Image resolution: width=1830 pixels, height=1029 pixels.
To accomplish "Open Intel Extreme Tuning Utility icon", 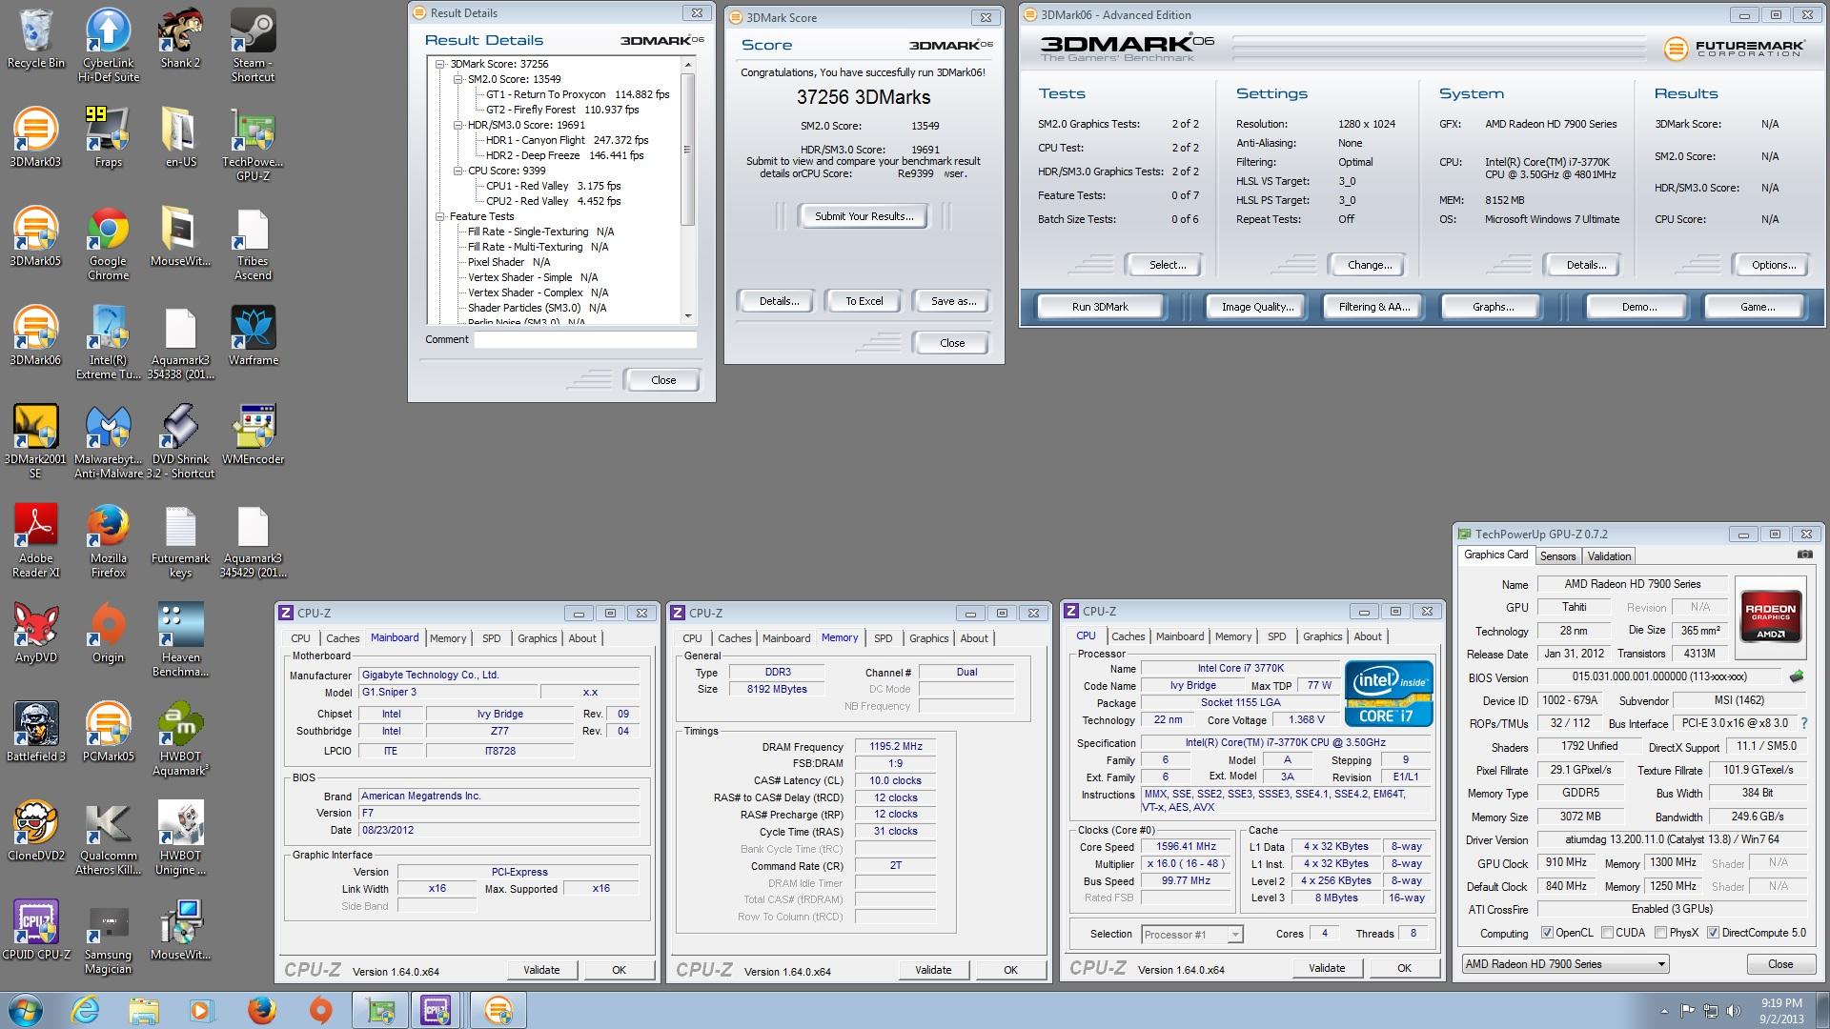I will click(x=109, y=342).
